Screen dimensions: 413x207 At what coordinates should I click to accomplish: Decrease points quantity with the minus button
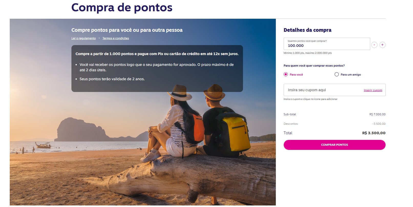tap(374, 45)
